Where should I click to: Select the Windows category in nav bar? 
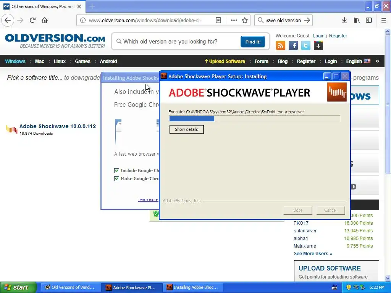[x=15, y=61]
